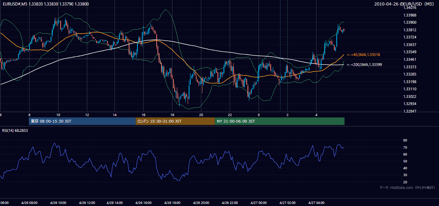The width and height of the screenshot is (439, 206).
Task: Click the RSI(14) 68.2853 indicator label
Action: pos(15,130)
